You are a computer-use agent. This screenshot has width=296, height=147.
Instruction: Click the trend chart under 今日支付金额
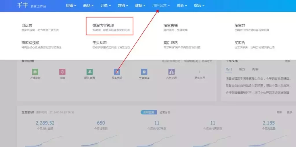(x=44, y=141)
